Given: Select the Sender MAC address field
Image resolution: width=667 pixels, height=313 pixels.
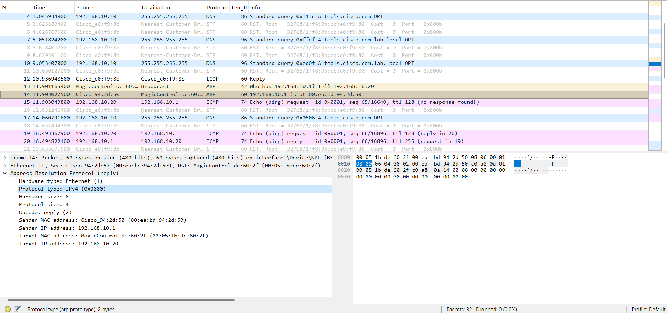Looking at the screenshot, I should click(x=174, y=220).
